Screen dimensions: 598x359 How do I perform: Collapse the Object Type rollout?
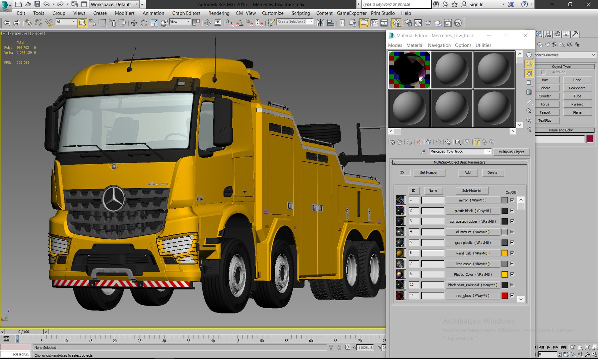click(564, 66)
